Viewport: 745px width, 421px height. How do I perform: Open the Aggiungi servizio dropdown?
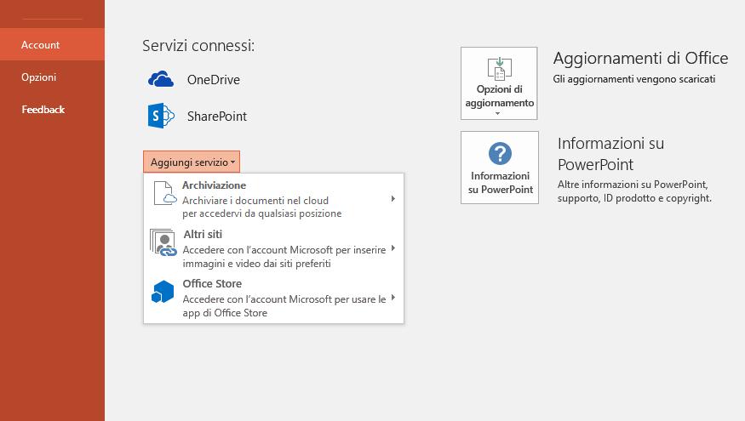click(x=192, y=162)
